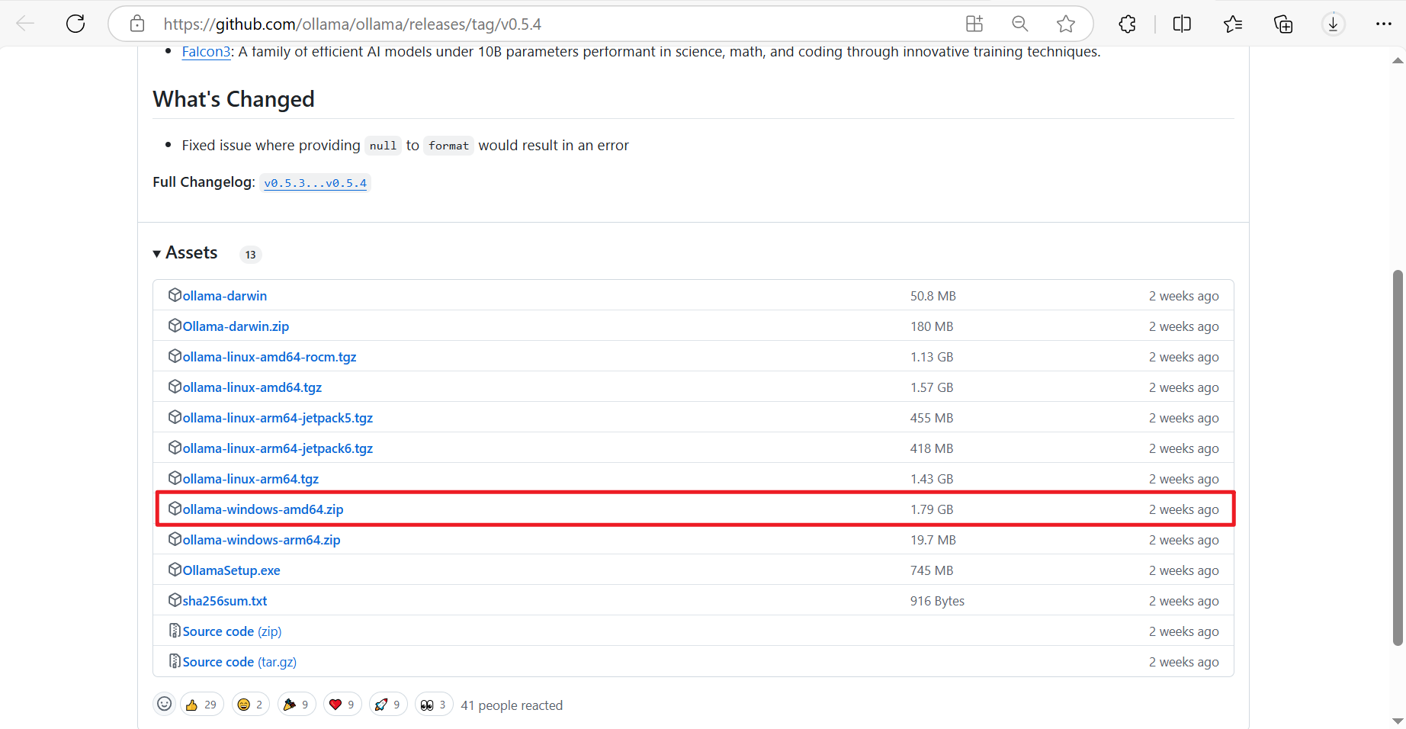Click the browser back arrow

pyautogui.click(x=25, y=24)
